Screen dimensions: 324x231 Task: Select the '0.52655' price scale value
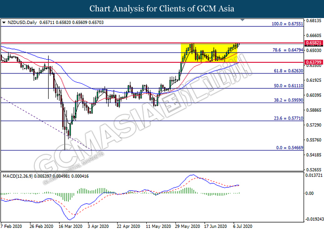(314, 170)
